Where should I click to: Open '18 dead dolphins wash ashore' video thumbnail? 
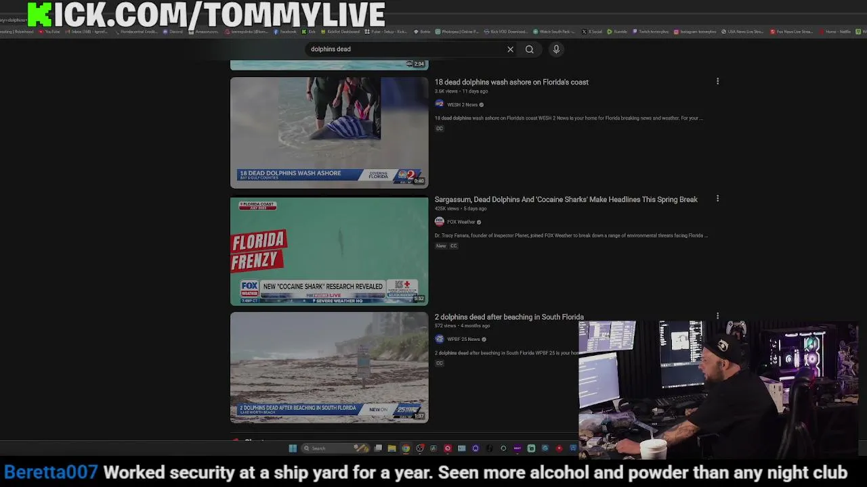(329, 132)
